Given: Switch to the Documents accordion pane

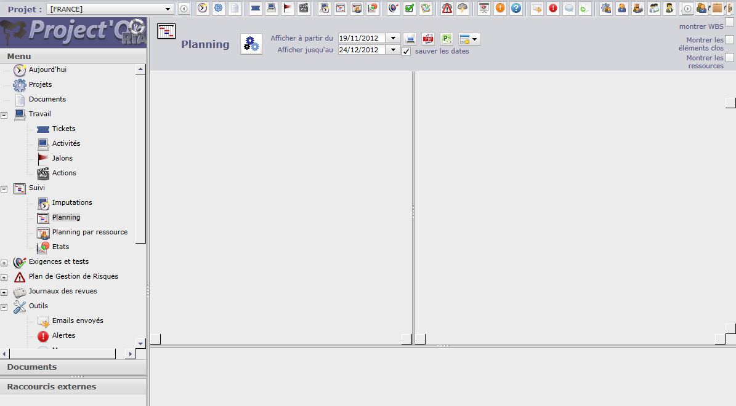Looking at the screenshot, I should pos(73,367).
